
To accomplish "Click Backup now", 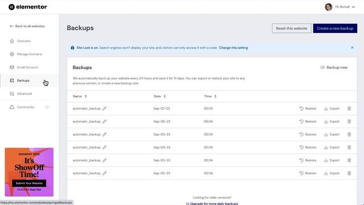I will pyautogui.click(x=334, y=67).
